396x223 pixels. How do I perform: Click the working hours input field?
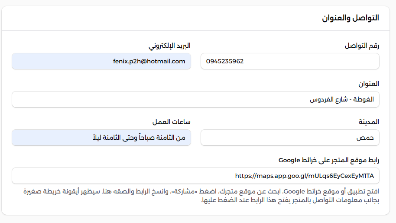[101, 138]
